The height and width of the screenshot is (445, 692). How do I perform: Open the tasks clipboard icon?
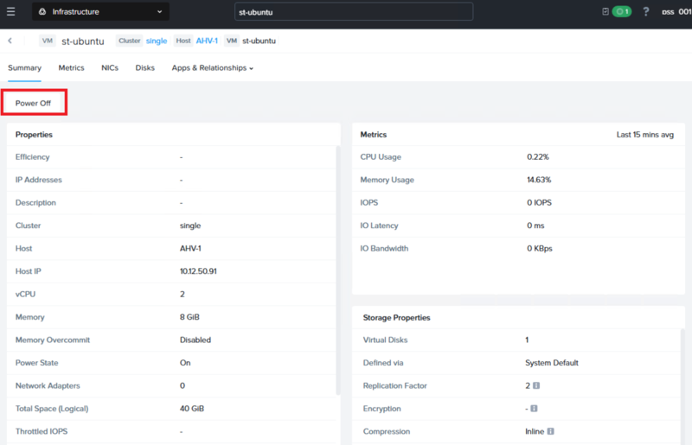coord(605,11)
